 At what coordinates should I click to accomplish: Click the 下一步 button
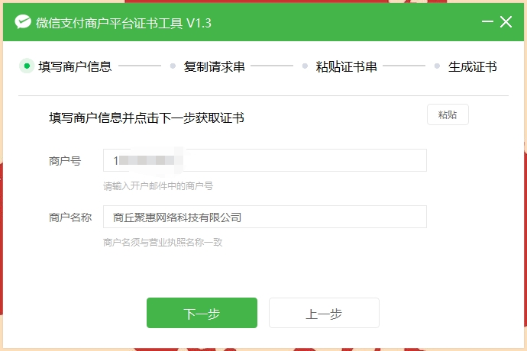click(202, 313)
